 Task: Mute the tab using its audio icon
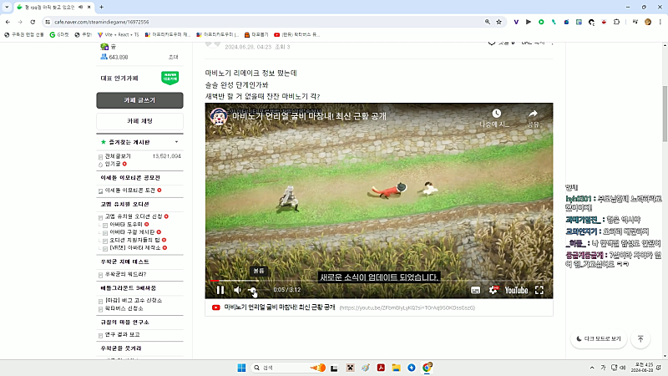coord(80,8)
